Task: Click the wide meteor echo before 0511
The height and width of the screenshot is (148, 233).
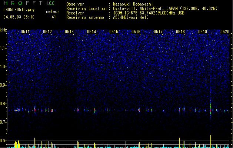Action: coord(17,110)
